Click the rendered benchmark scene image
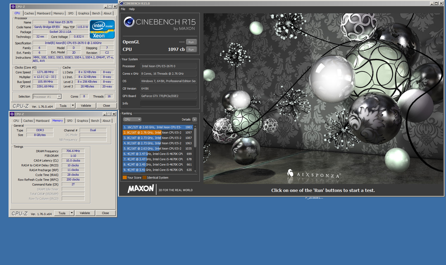Screen dimensions: 446x265 coord(323,99)
